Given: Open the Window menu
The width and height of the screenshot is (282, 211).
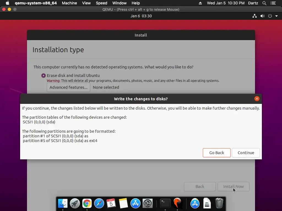Looking at the screenshot, I should coord(120,3).
